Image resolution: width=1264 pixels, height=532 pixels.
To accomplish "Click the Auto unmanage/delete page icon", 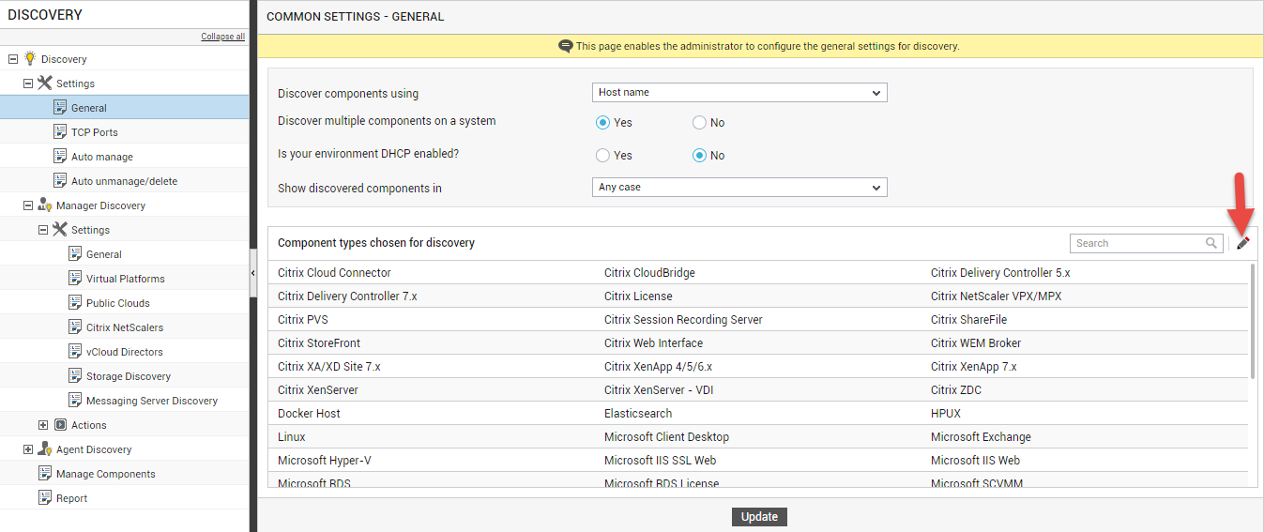I will pos(60,180).
